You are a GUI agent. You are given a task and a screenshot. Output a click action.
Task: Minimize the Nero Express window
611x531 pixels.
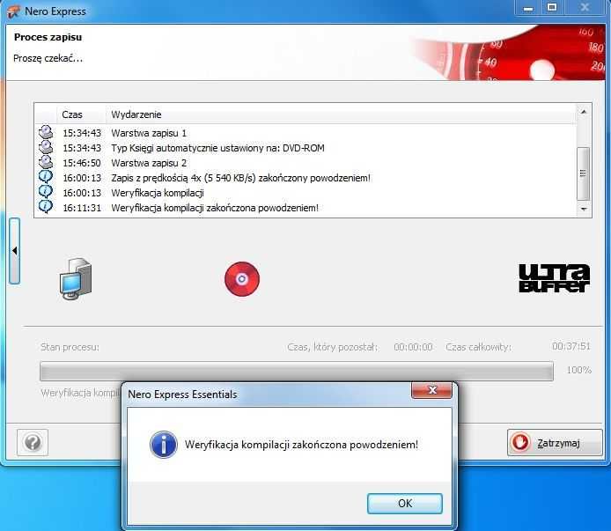[x=528, y=7]
